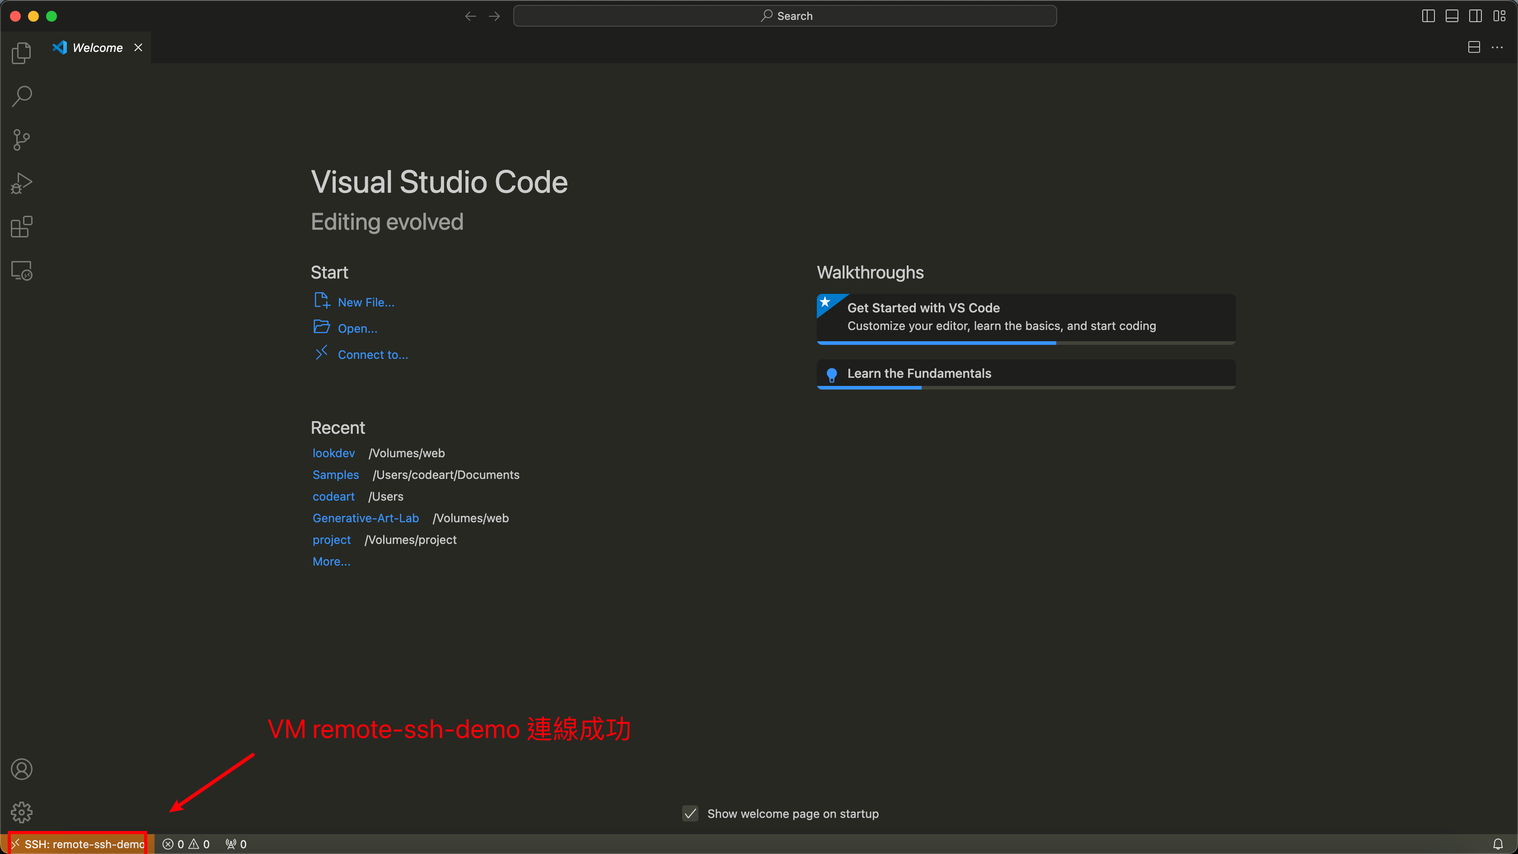This screenshot has width=1518, height=854.
Task: Open the Extensions view
Action: tap(21, 227)
